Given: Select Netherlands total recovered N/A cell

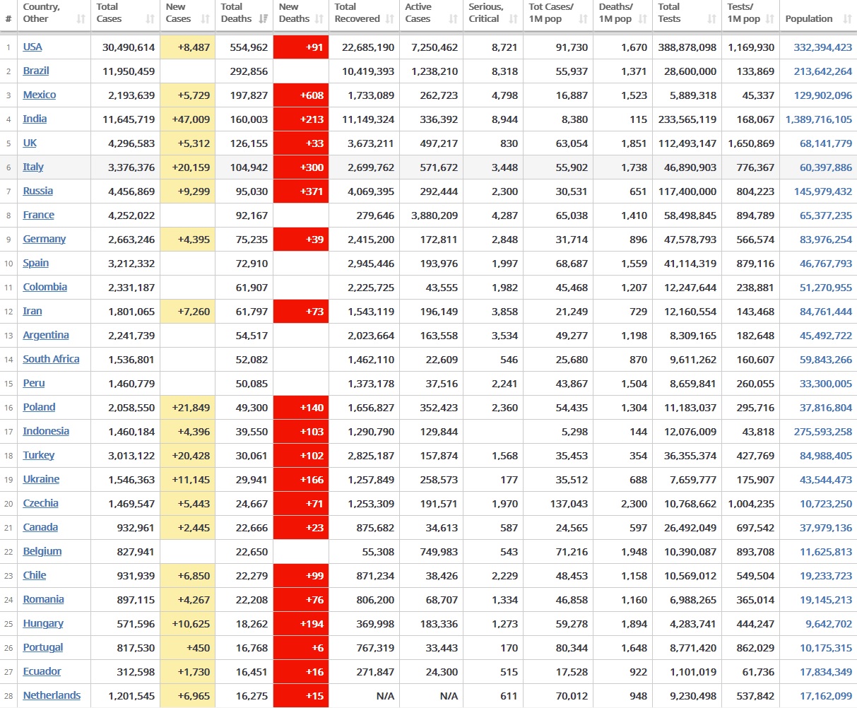Looking at the screenshot, I should [x=364, y=696].
